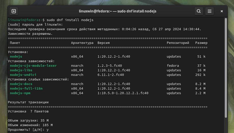Click the 'nodejs-full-i18n' package name
The image size is (234, 133).
[26, 89]
